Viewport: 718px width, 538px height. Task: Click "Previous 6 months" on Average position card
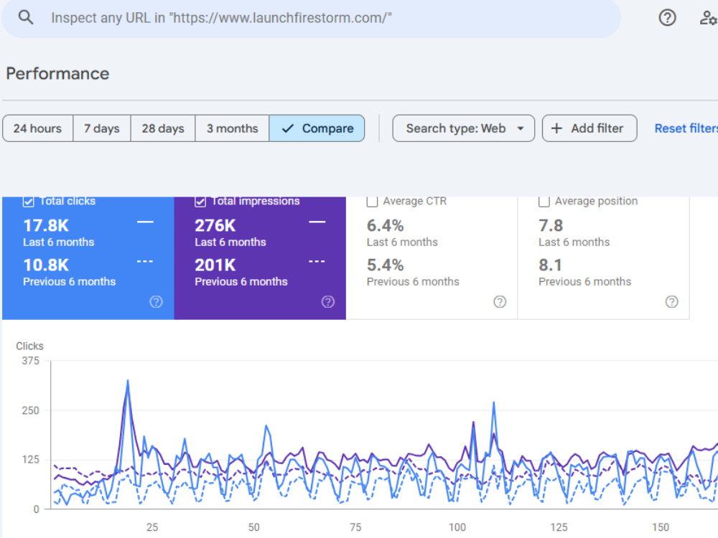click(584, 281)
